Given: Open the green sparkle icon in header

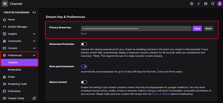Looking at the screenshot, I should pos(199,4).
